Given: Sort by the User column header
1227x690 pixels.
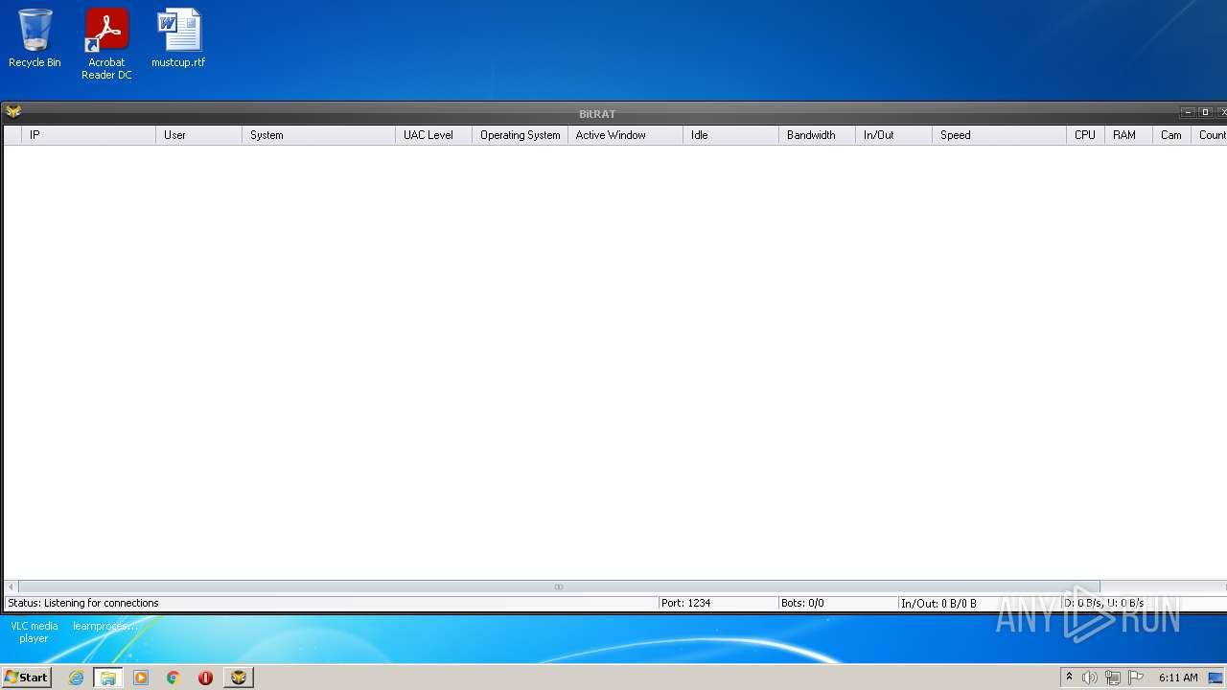Looking at the screenshot, I should coord(198,135).
